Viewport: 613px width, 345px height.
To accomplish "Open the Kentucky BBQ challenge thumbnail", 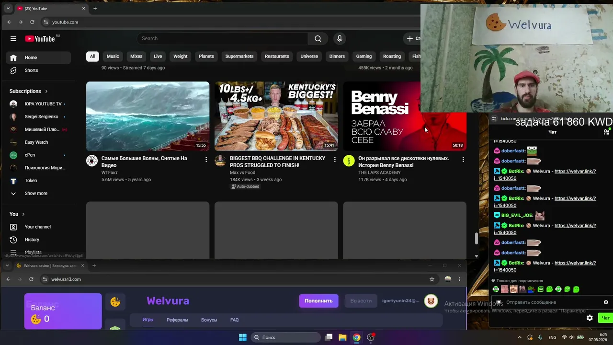I will pos(276,116).
